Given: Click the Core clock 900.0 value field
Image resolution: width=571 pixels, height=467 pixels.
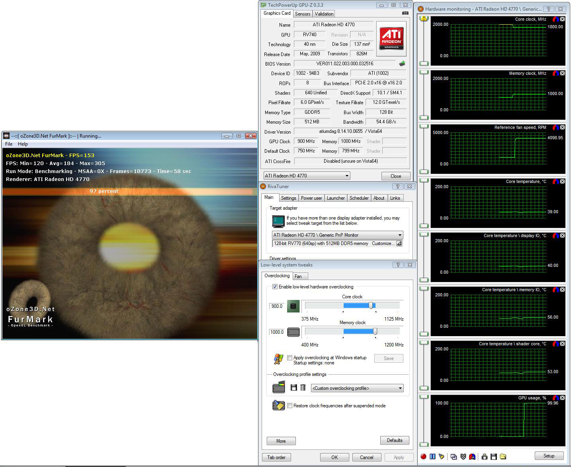Looking at the screenshot, I should coord(277,306).
